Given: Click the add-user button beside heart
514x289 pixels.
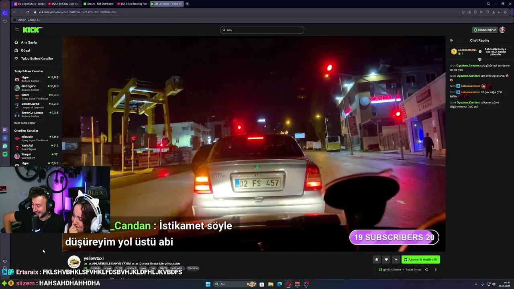Looking at the screenshot, I should tap(396, 259).
